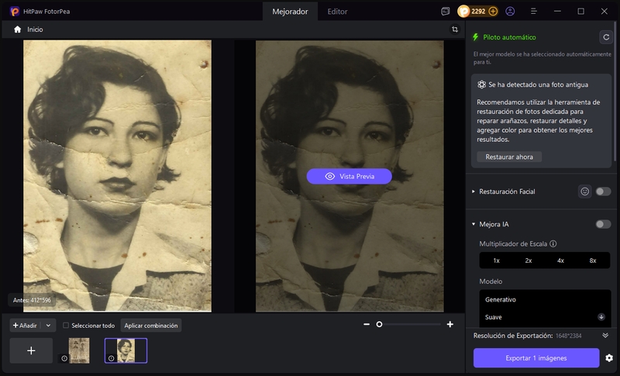Go to Inicio link
The height and width of the screenshot is (376, 620).
(x=35, y=29)
